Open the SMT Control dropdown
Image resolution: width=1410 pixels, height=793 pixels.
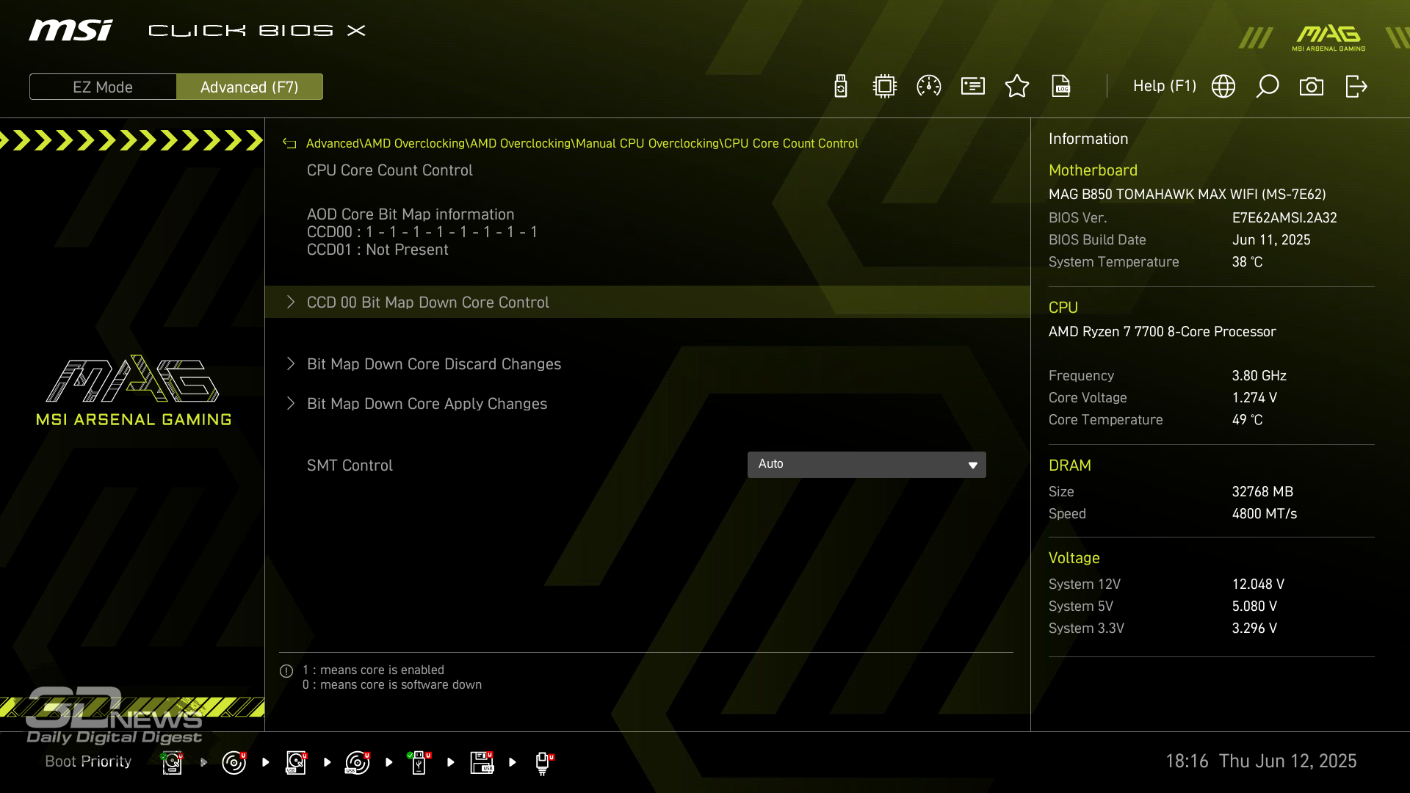pyautogui.click(x=867, y=465)
